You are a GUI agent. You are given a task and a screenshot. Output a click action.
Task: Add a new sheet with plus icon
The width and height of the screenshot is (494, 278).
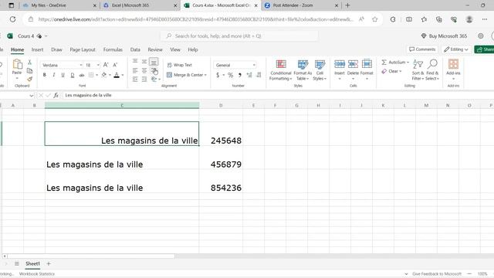coord(49,264)
